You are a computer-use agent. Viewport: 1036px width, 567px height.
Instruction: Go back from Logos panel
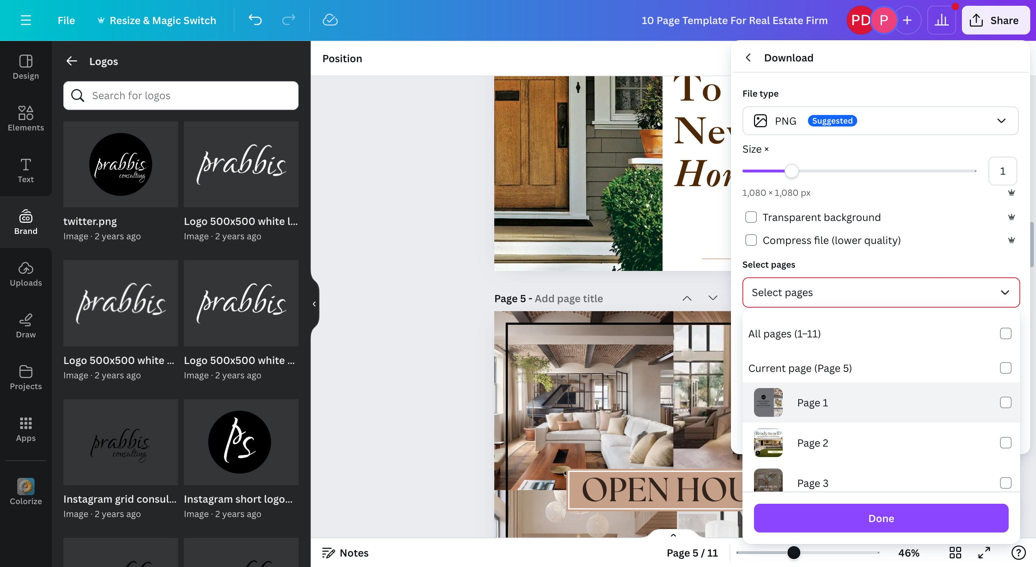(x=72, y=61)
